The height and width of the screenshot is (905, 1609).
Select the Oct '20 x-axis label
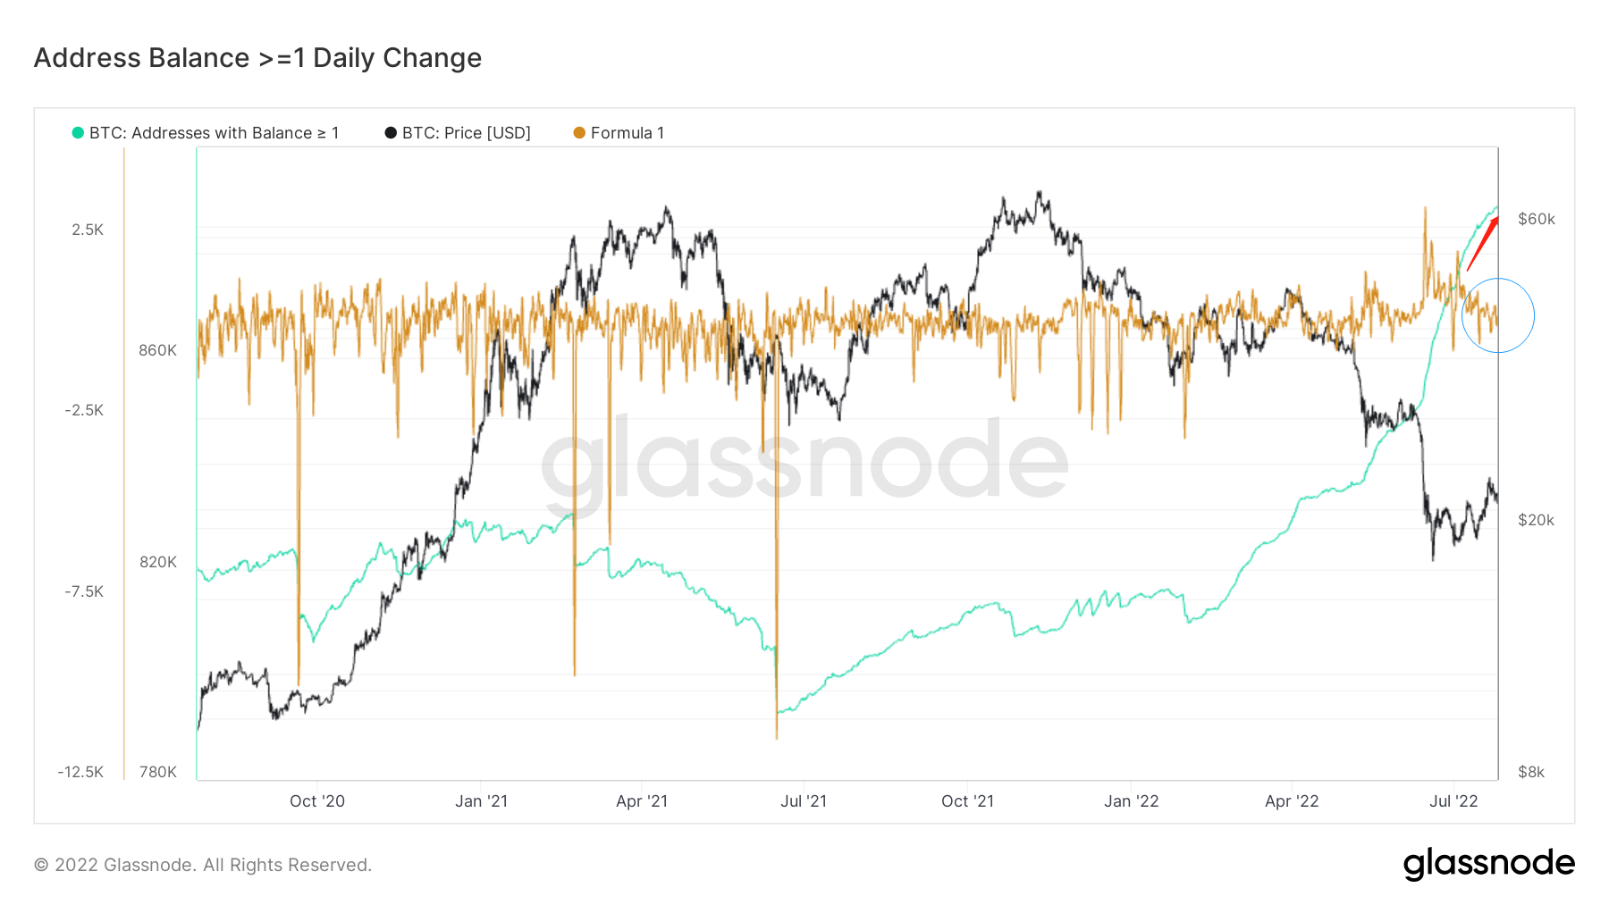(317, 801)
